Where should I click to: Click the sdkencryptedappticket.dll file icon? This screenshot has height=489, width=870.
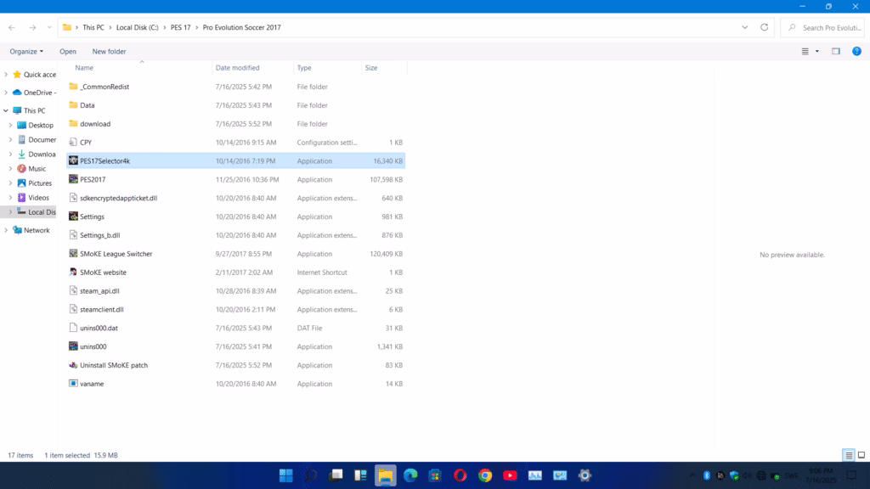pos(73,198)
